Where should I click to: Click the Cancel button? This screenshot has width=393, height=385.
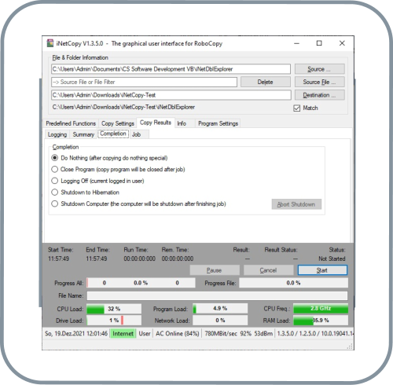tap(268, 270)
